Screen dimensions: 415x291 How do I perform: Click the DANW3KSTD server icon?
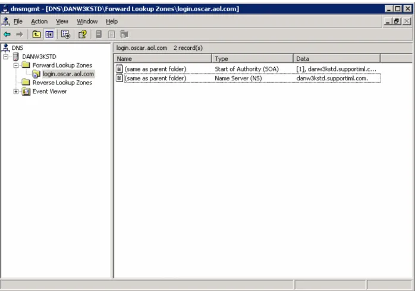click(x=15, y=57)
